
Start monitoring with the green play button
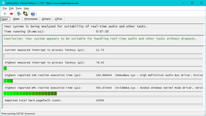tap(5, 14)
